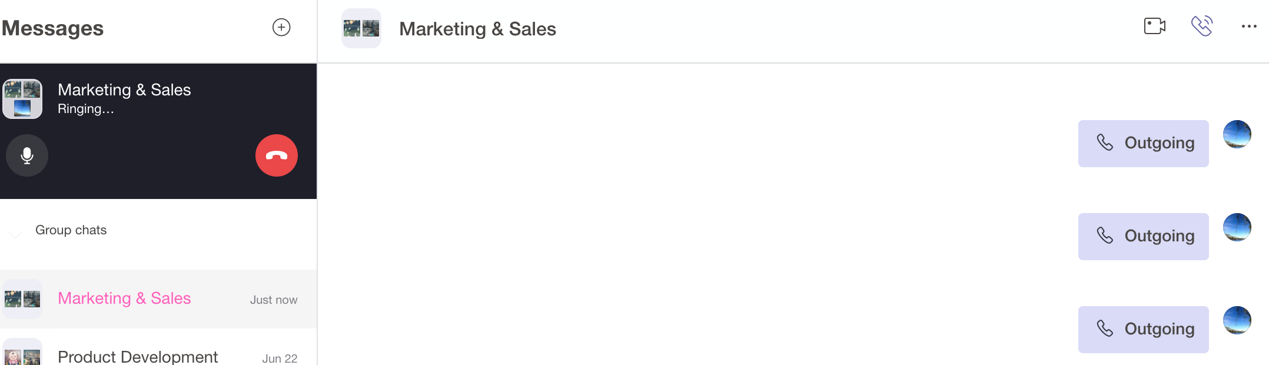
Task: Start a video call in Marketing & Sales
Action: point(1155,26)
